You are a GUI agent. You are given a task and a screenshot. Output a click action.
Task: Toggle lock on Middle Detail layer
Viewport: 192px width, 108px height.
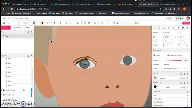click(24, 90)
